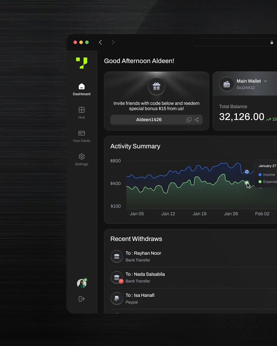The image size is (277, 346).
Task: Click the bank icon beside Rayhan Noor
Action: pos(117,256)
